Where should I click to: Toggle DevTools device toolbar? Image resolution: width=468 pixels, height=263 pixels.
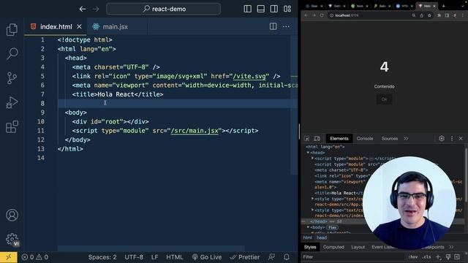coord(317,138)
